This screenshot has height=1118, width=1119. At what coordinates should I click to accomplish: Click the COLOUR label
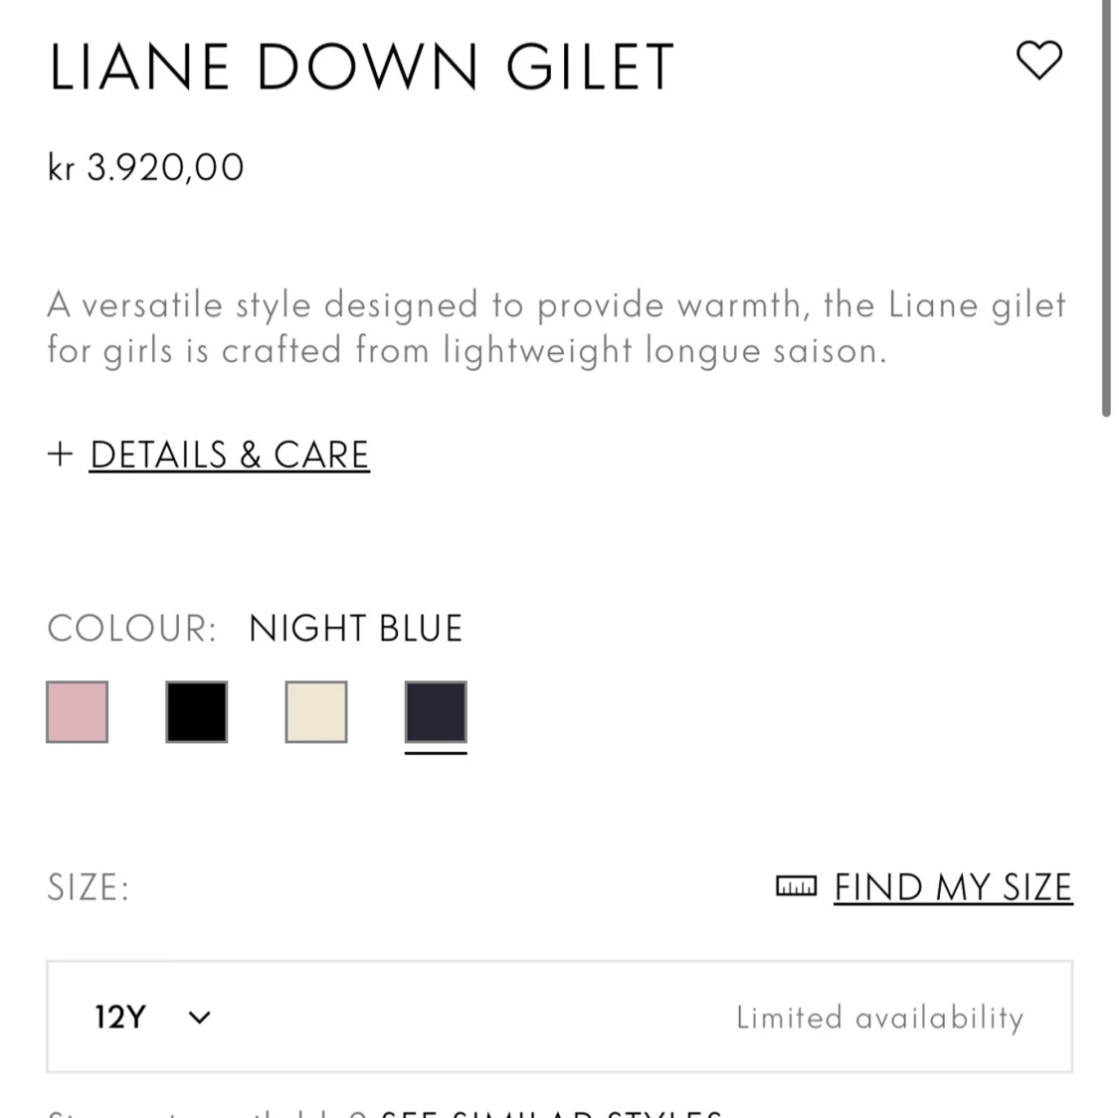pos(131,629)
